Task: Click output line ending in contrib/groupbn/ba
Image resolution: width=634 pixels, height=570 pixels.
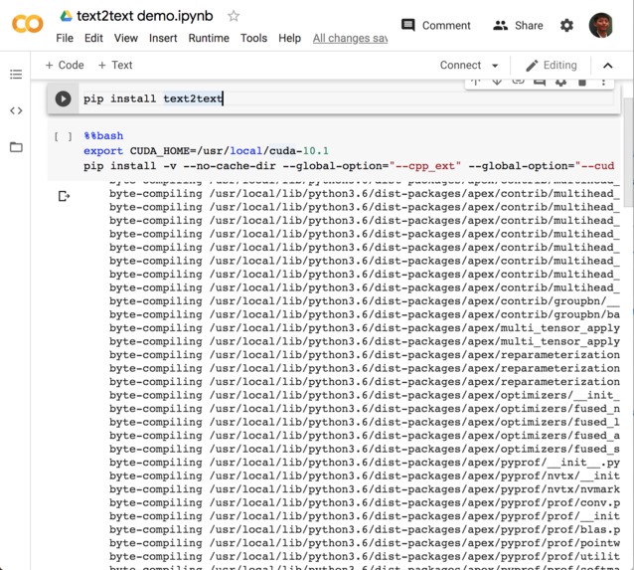Action: pyautogui.click(x=365, y=314)
